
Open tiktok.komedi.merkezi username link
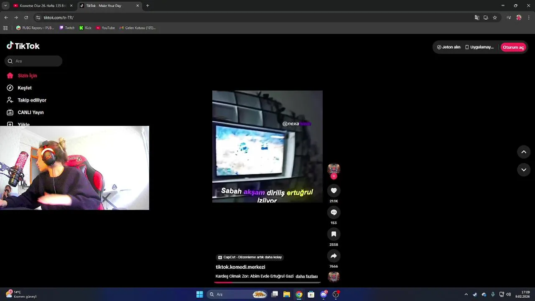pyautogui.click(x=240, y=267)
